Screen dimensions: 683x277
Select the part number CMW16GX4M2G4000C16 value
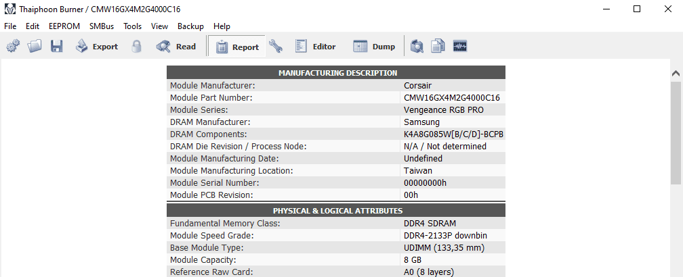(x=452, y=98)
